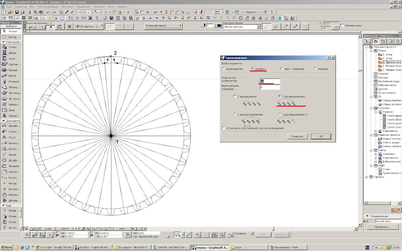The width and height of the screenshot is (402, 251).
Task: Click the Вертикальное смещение input field
Action: click(x=270, y=87)
